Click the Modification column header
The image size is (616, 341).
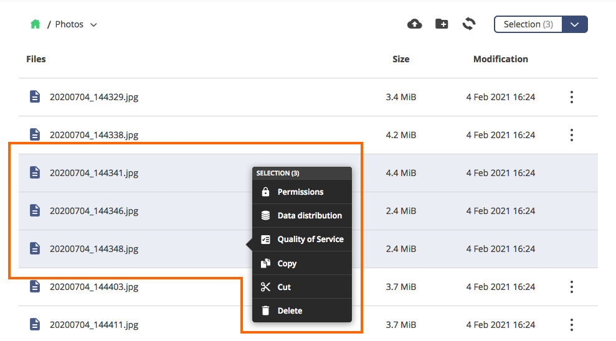coord(501,59)
